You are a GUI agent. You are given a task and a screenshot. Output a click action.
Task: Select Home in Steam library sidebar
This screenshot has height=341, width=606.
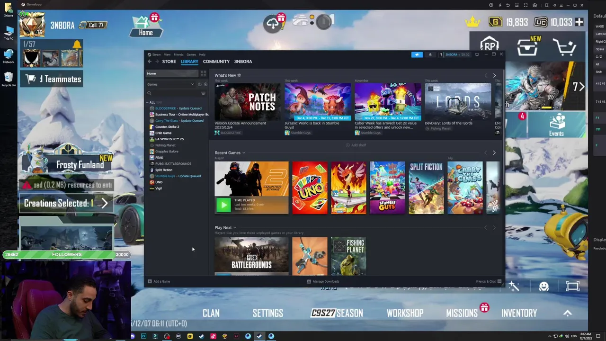172,73
